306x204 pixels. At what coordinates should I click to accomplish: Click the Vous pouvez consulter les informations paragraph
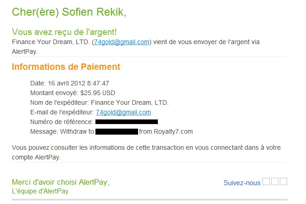click(146, 152)
